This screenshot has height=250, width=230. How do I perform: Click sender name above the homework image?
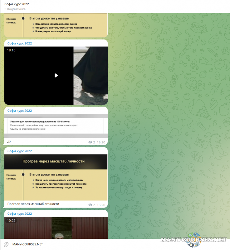click(x=20, y=111)
